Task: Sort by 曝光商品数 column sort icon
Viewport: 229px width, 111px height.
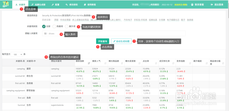Action: click(x=122, y=63)
